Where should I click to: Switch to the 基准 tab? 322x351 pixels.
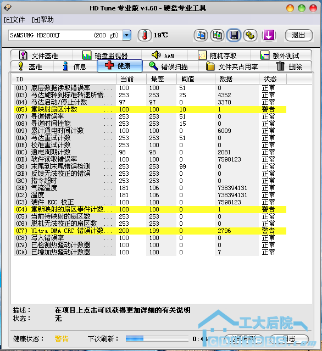32,66
